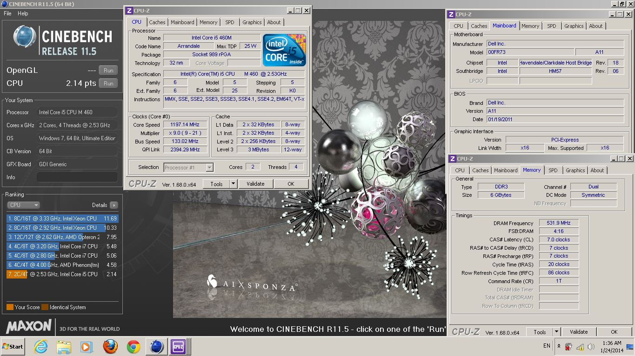This screenshot has height=356, width=635.
Task: Open the Tools dropdown arrow in the CPU-Z CPU window
Action: (x=234, y=184)
